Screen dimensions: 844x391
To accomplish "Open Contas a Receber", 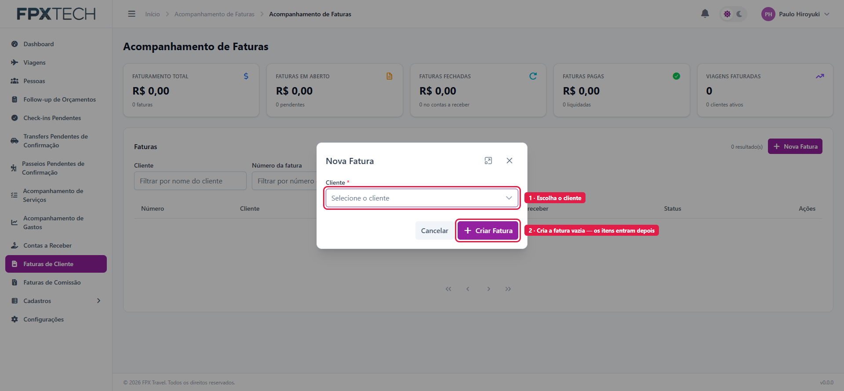I will click(x=56, y=245).
